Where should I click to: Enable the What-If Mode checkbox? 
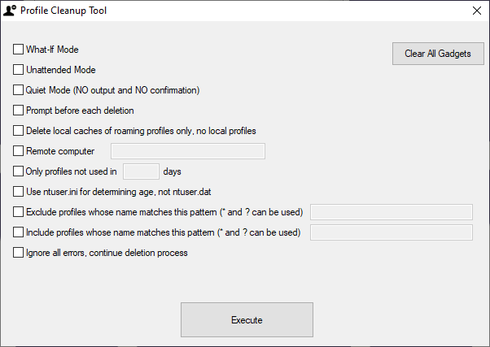19,50
